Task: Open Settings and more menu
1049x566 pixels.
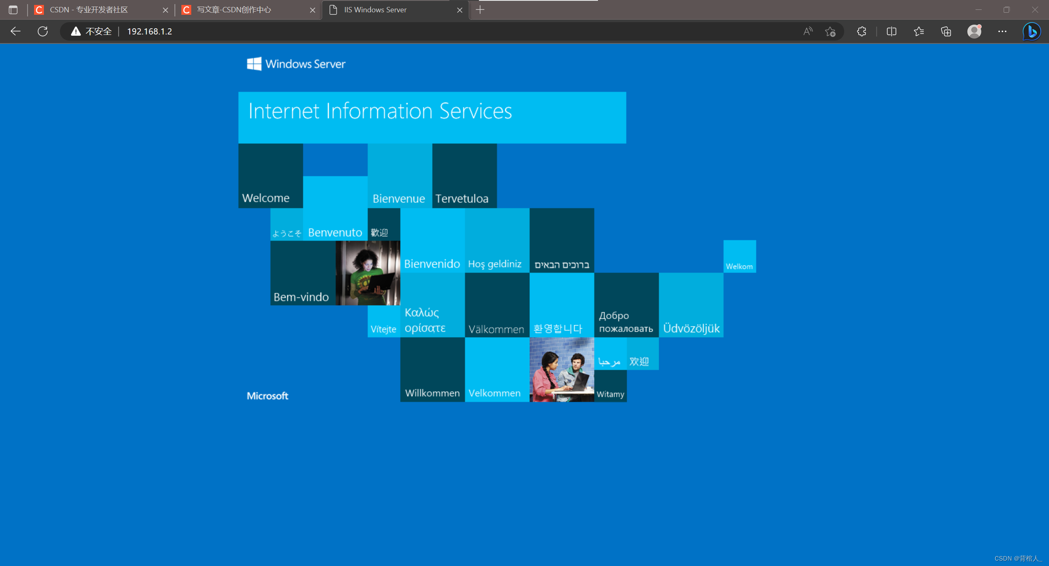Action: coord(1002,31)
